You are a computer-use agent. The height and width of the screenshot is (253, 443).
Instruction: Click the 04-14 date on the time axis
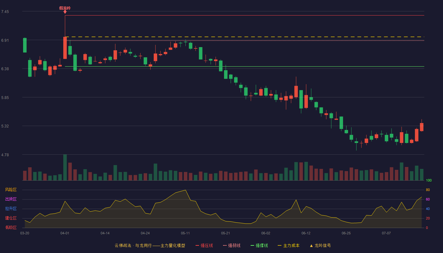[x=105, y=233]
